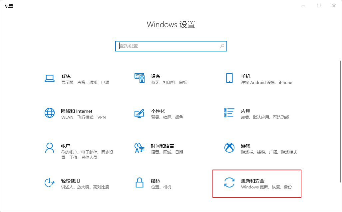Click the vertical scrollbar on the right
The image size is (342, 212).
(x=341, y=121)
